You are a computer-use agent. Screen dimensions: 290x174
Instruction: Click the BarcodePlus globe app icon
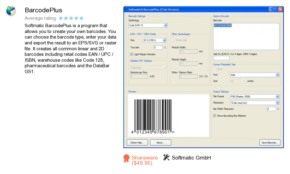pyautogui.click(x=11, y=11)
